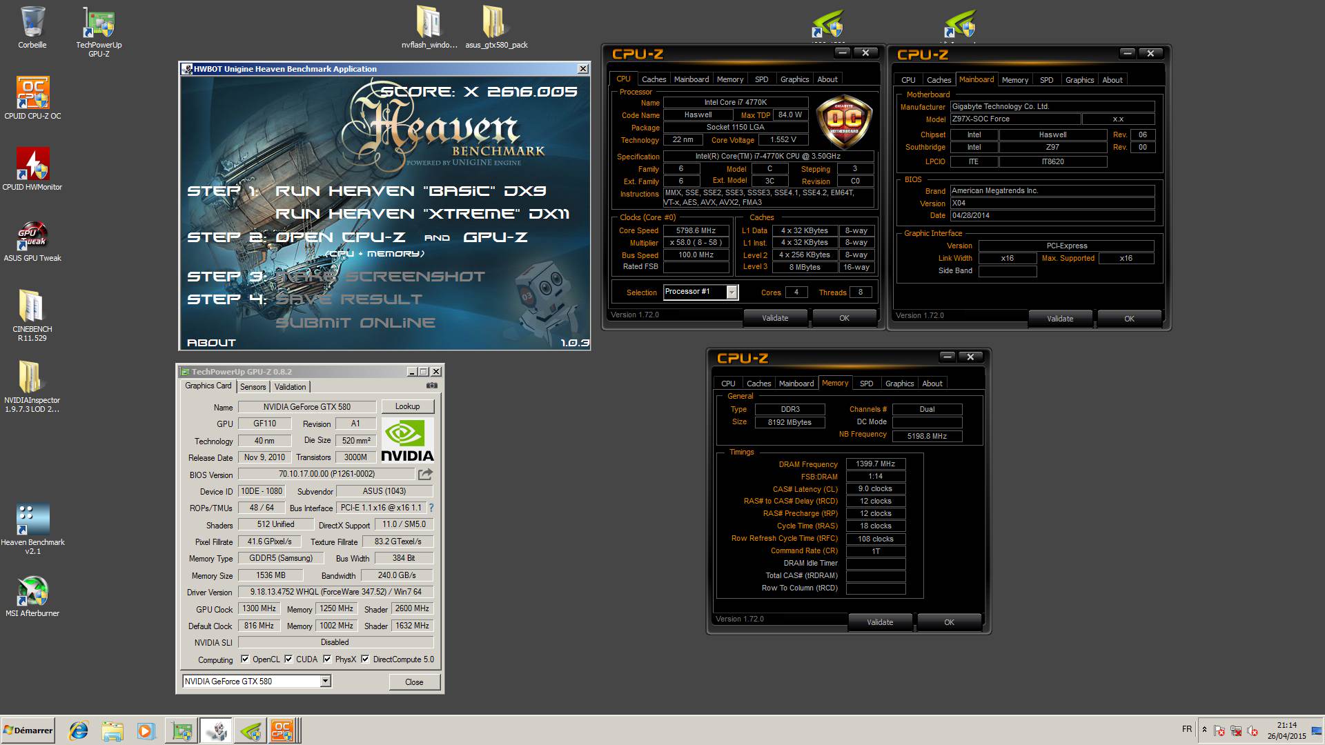The width and height of the screenshot is (1325, 745).
Task: Click Validate in the processor CPU-Z window
Action: [x=775, y=318]
